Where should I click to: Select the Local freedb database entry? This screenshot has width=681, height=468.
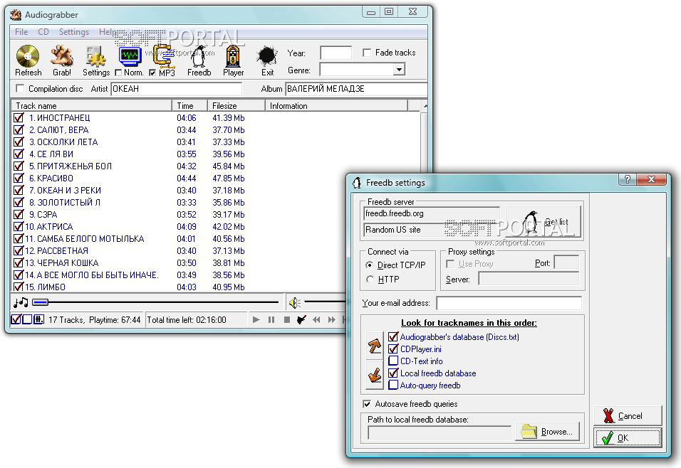point(438,373)
